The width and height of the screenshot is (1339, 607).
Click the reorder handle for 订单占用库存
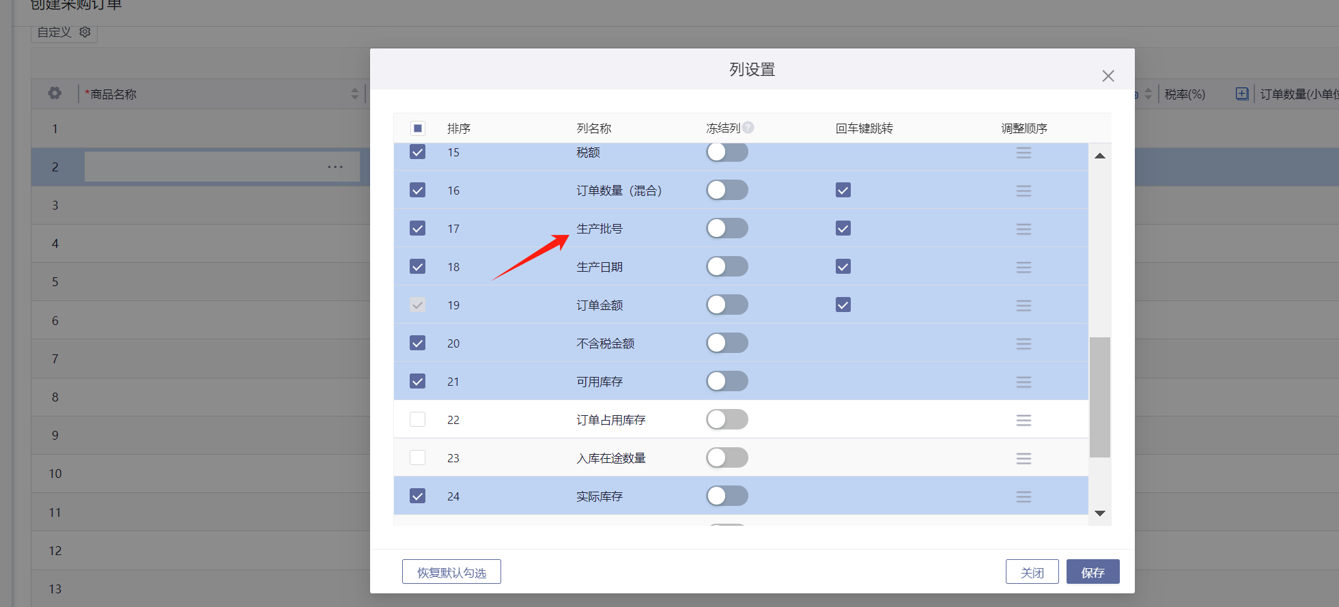[1024, 421]
